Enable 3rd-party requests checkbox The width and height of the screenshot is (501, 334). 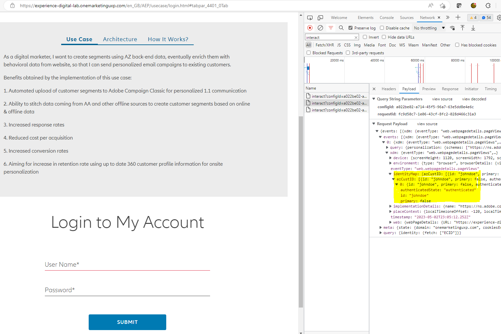[348, 53]
